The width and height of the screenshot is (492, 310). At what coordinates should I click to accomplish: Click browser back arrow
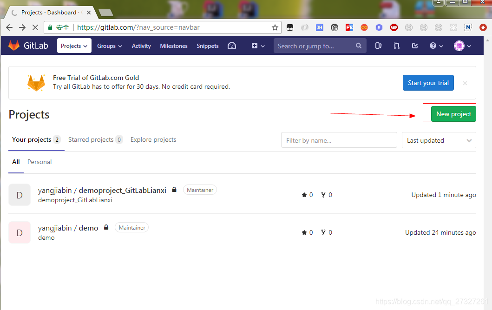(9, 27)
